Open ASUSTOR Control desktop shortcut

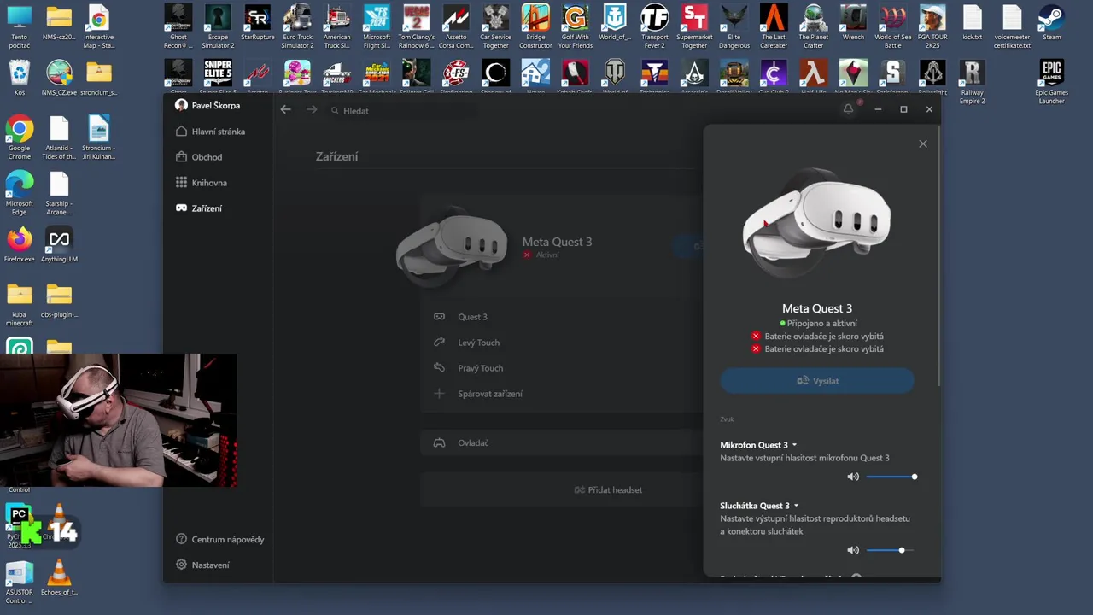(19, 582)
